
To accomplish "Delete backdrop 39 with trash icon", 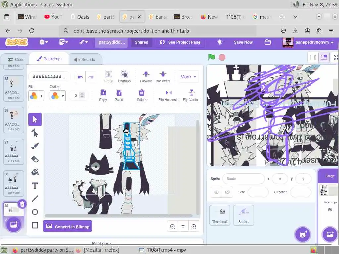I will [x=22, y=204].
